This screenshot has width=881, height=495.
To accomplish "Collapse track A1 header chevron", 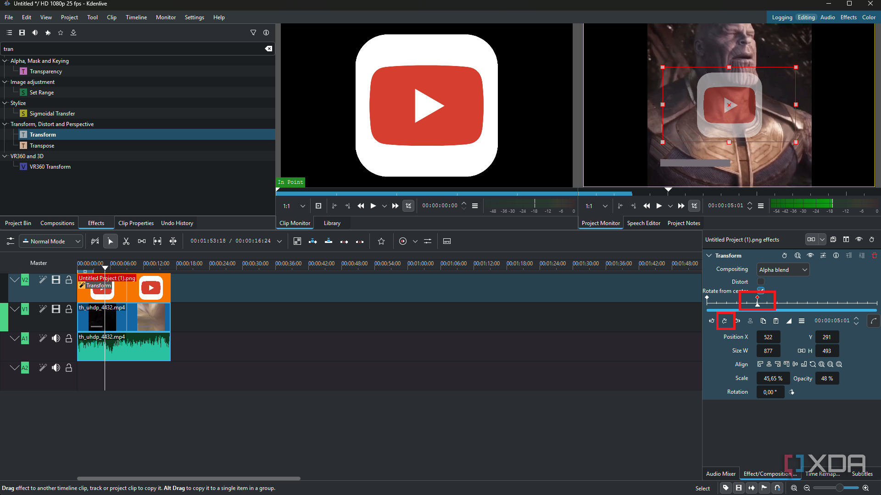I will pos(15,338).
